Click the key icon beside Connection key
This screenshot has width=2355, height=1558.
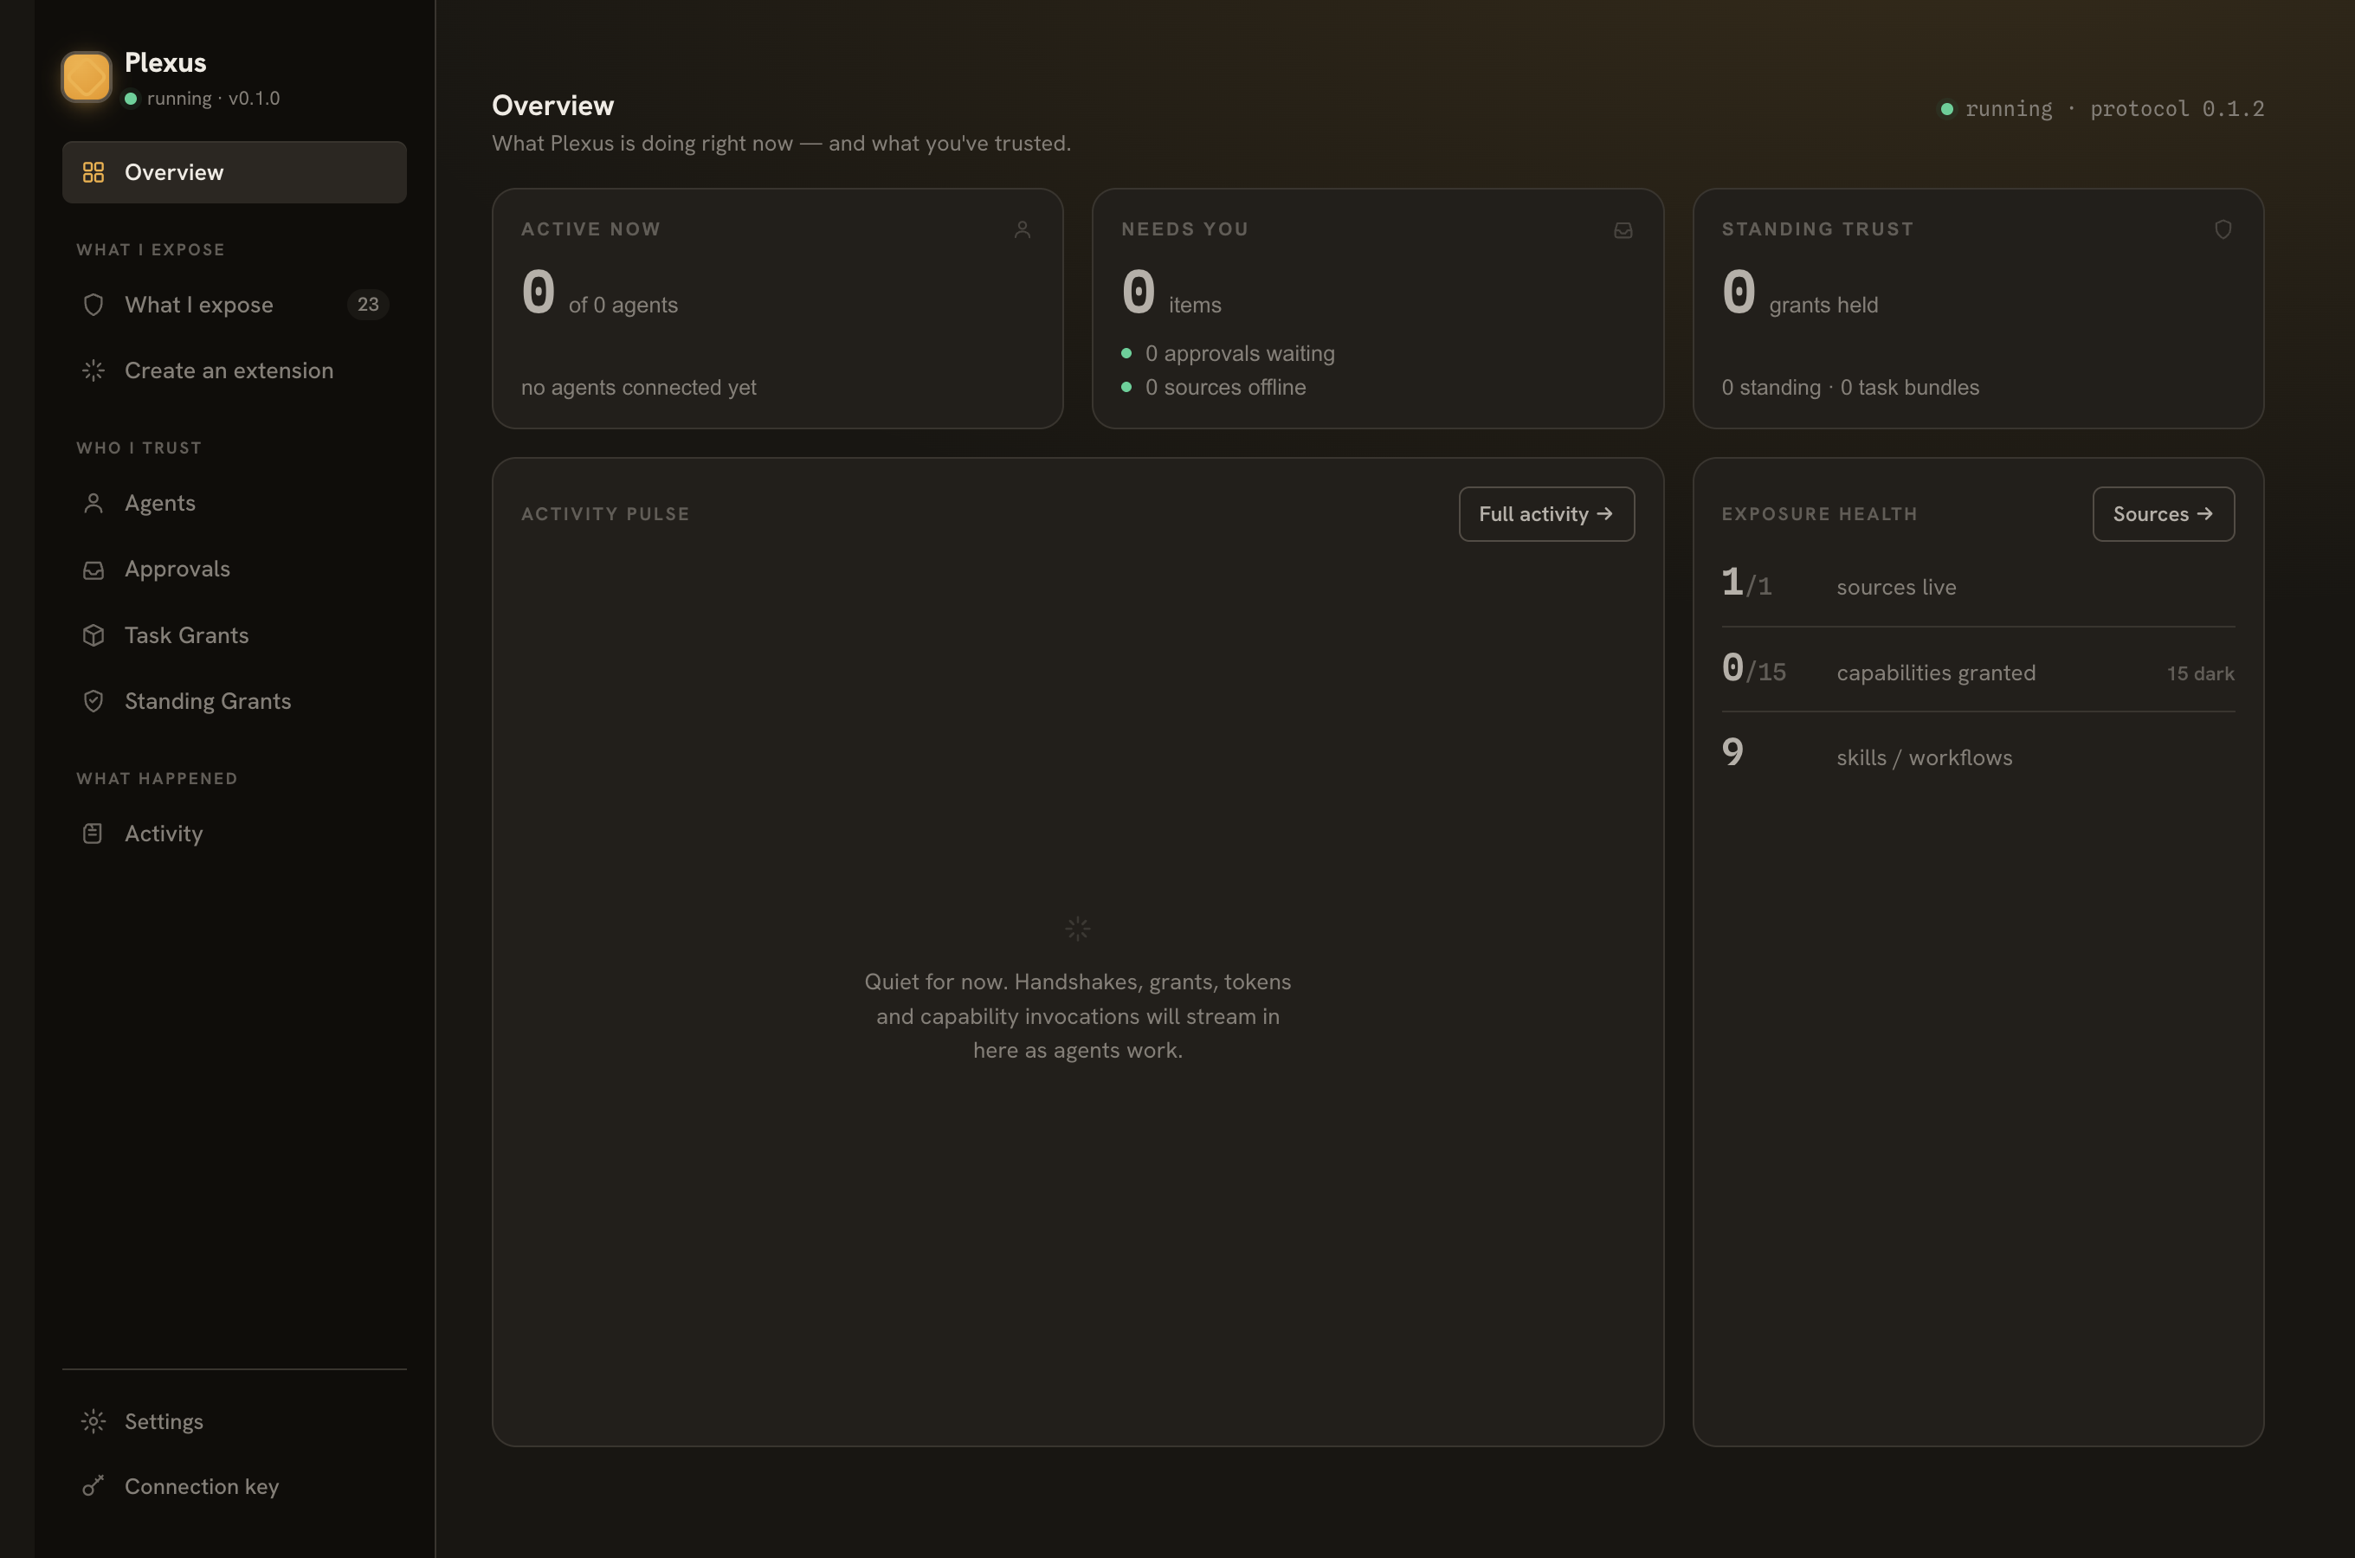[x=94, y=1486]
